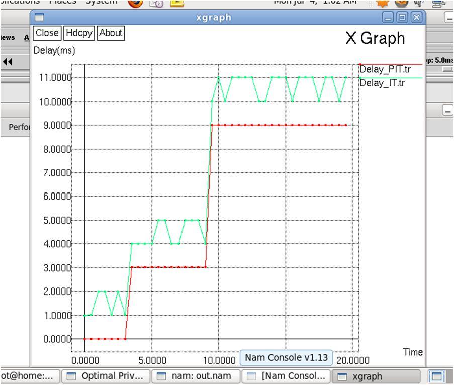Switch to the terminal ot@home taskbar entry
454x385 pixels.
click(30, 376)
